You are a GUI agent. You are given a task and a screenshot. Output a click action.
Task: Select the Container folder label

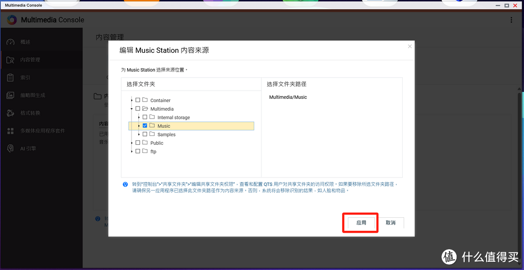161,100
